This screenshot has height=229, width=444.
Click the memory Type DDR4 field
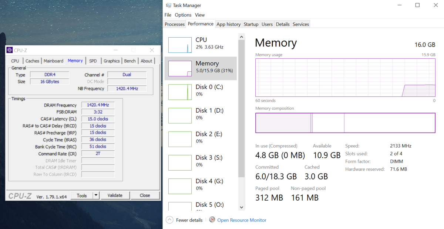pos(49,75)
